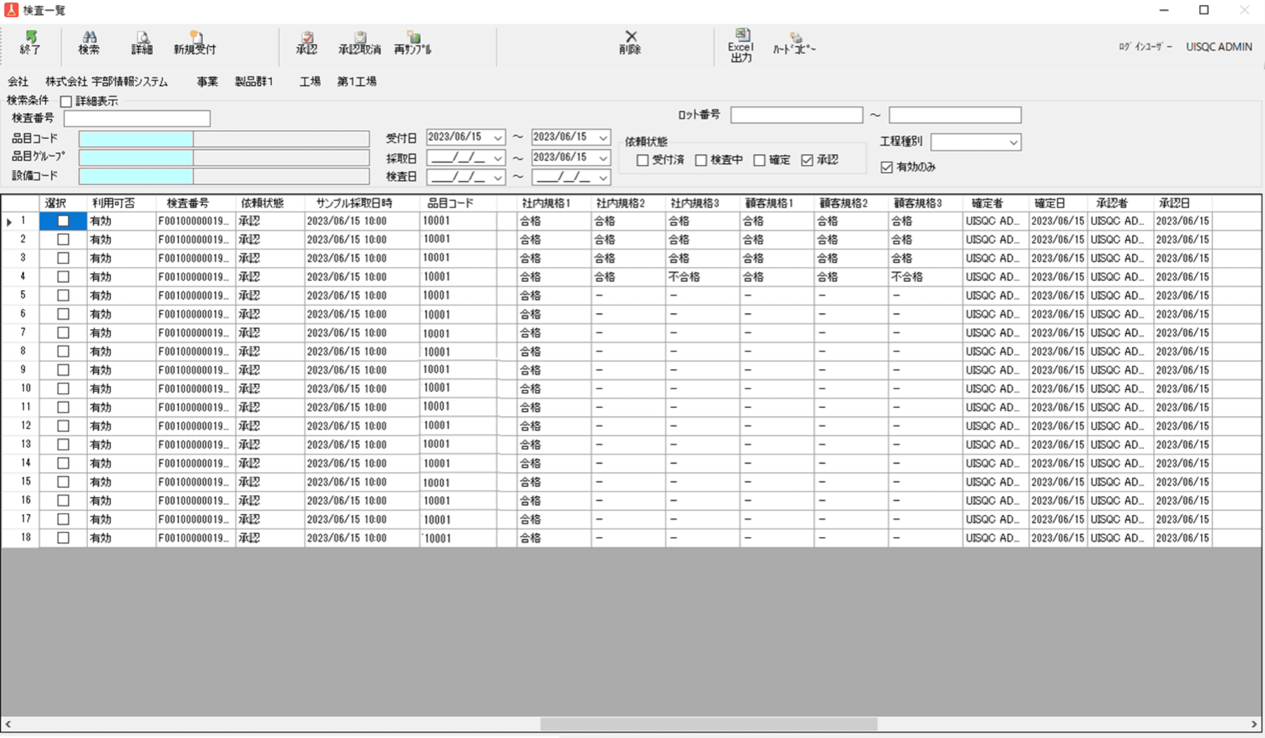
Task: Click the 検索 search binoculars icon
Action: [89, 42]
